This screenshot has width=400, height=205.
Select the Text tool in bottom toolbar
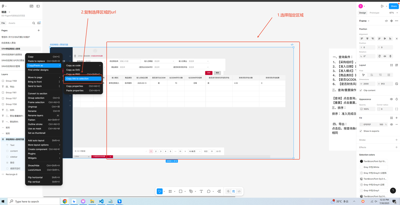[x=201, y=191]
